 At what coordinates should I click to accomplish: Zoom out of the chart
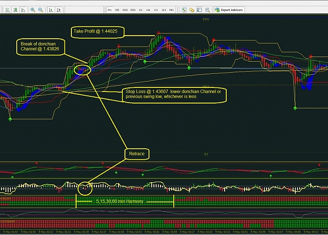point(40,10)
